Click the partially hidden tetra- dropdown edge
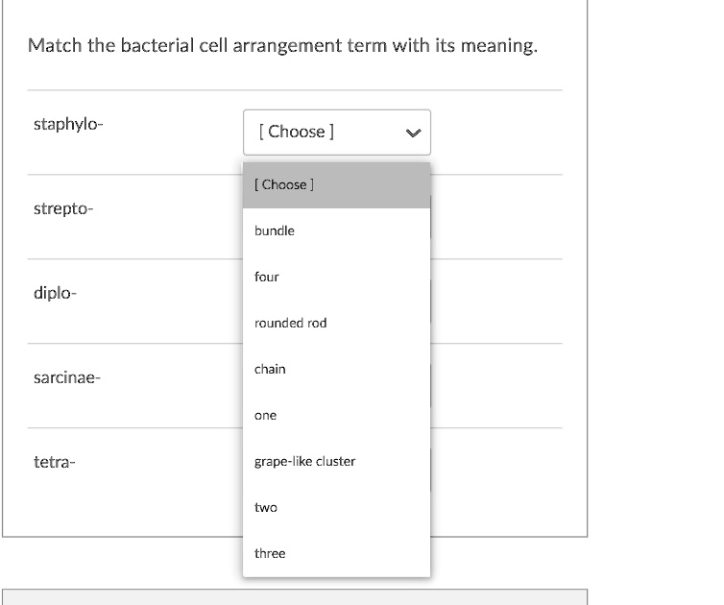The height and width of the screenshot is (605, 724). pyautogui.click(x=431, y=470)
